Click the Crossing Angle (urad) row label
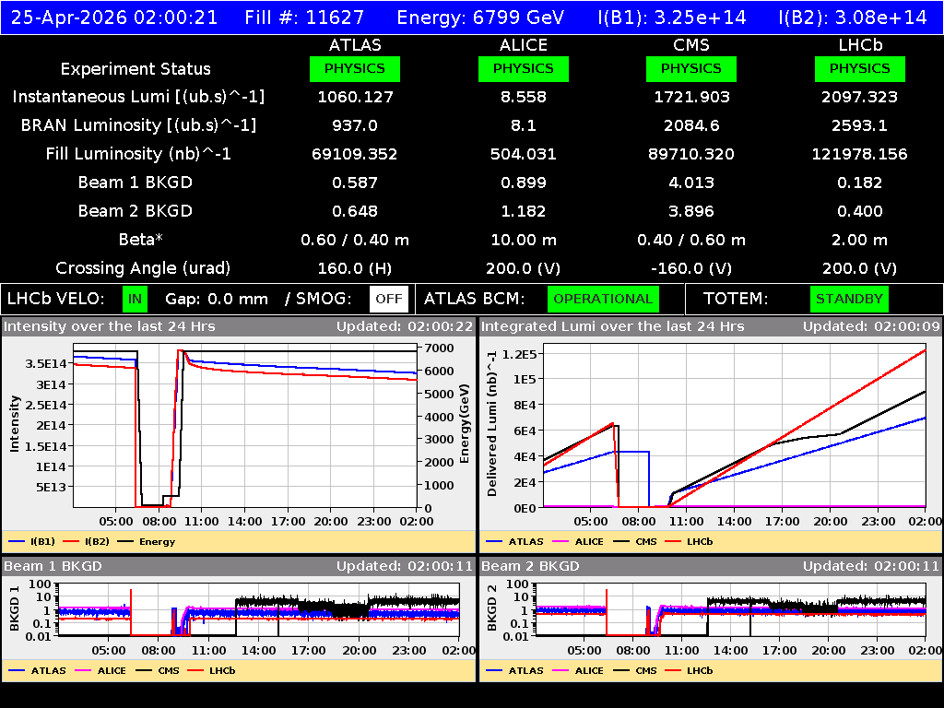 click(x=143, y=268)
